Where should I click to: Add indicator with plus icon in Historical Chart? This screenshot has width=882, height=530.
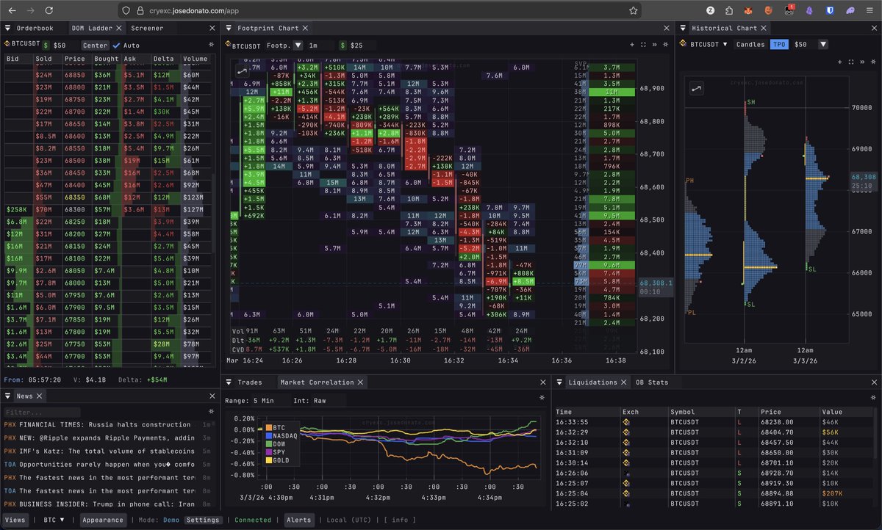(840, 62)
